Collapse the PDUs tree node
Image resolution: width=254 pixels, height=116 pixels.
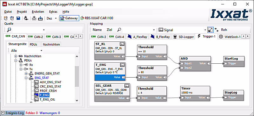(x=16, y=61)
